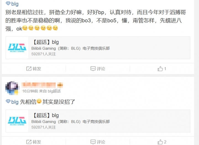Click the member badge beside the blurred username
Viewport: 199px width, 145px height.
tap(60, 85)
